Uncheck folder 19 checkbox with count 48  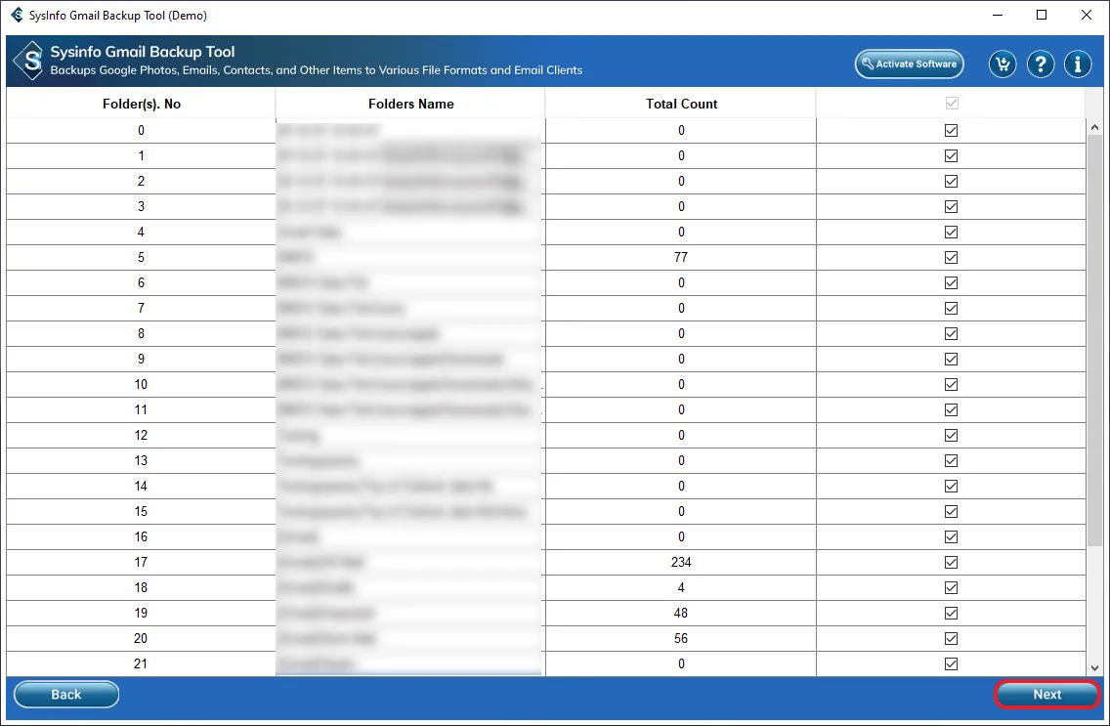coord(952,614)
